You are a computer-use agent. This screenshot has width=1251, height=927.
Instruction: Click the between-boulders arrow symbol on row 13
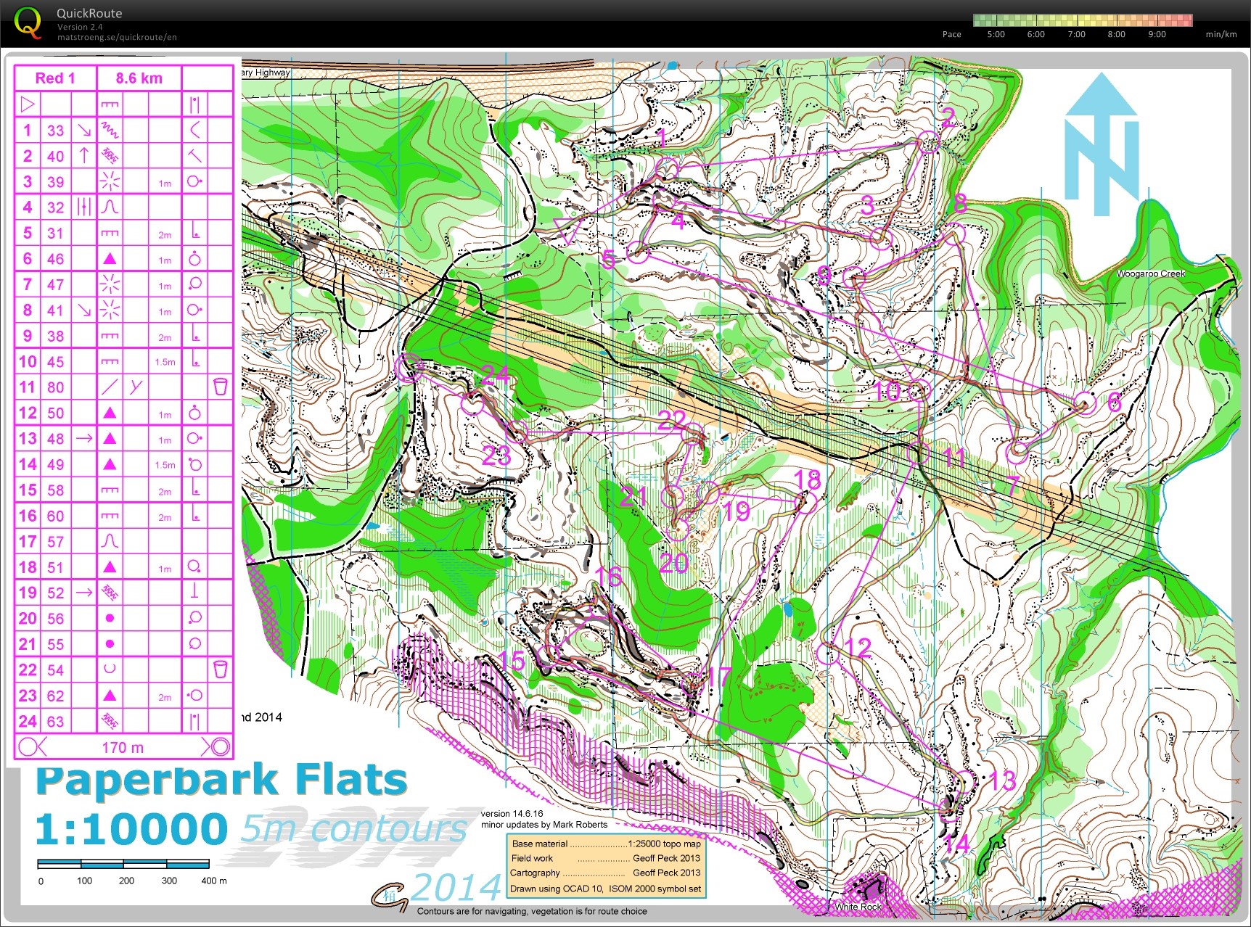tap(83, 438)
